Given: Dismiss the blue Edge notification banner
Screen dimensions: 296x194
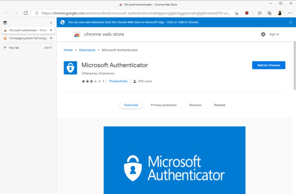Looking at the screenshot, I should click(x=291, y=22).
